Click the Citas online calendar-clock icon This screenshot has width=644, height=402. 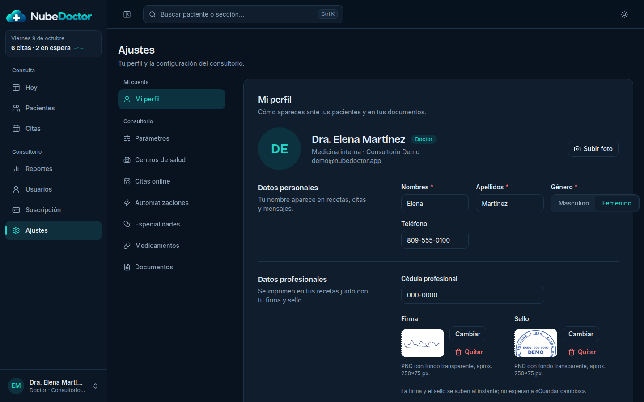(127, 181)
